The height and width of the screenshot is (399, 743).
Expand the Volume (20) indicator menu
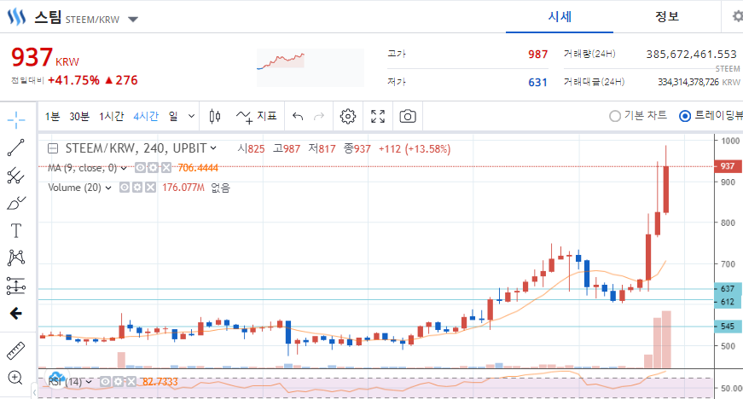coord(108,188)
